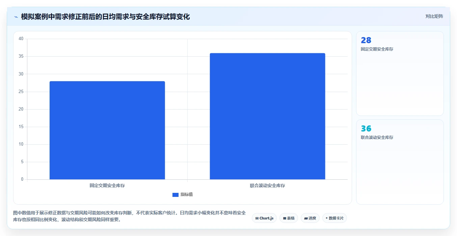
Task: Click the card caption 联合波动安全库存
Action: [x=377, y=138]
